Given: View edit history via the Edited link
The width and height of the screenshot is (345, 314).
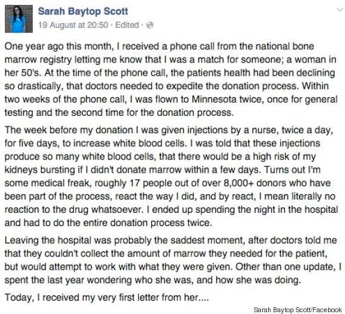Looking at the screenshot, I should 127,25.
